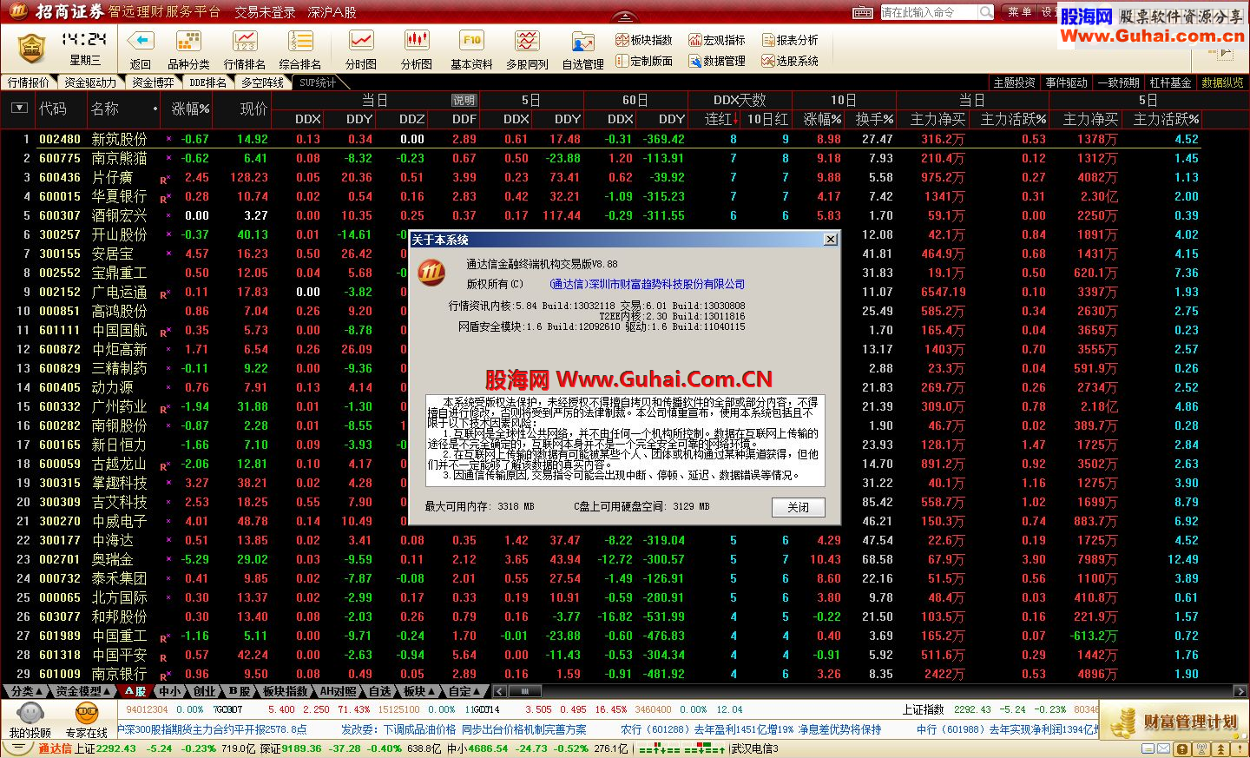
Task: Expand the 自定▲ bottom tab
Action: point(465,691)
